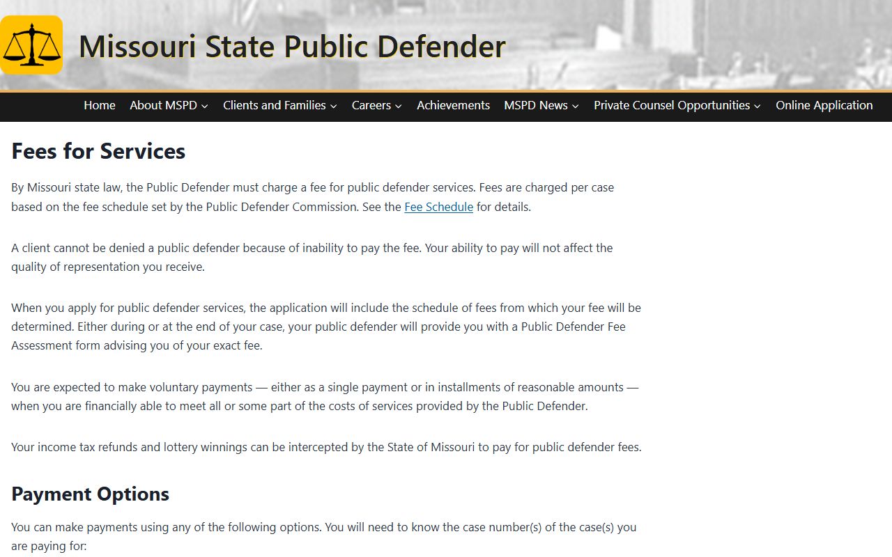Open Private Counsel Opportunities menu

(x=672, y=105)
